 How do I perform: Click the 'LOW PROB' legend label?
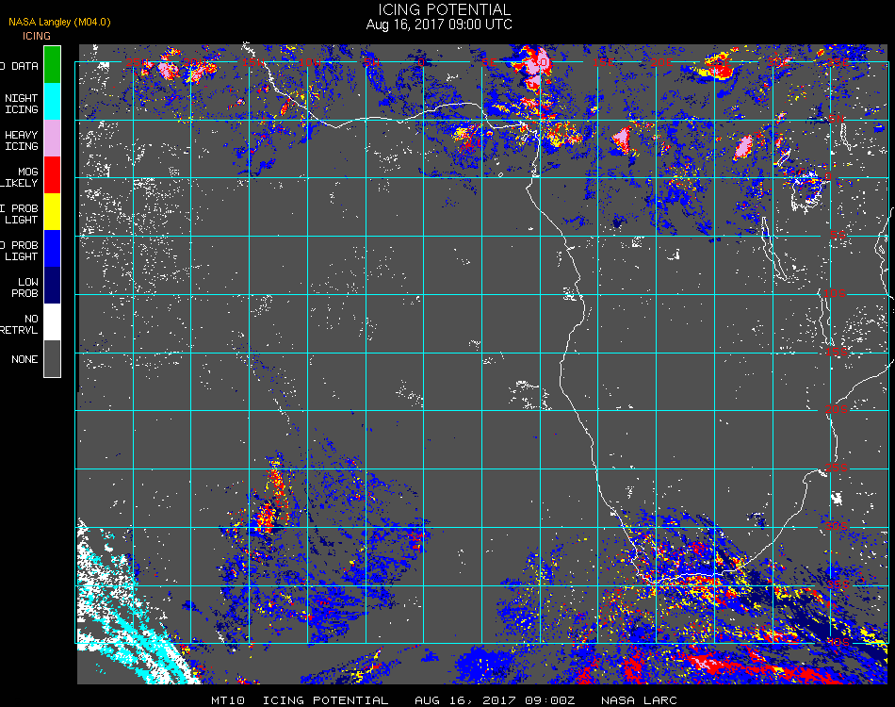coord(27,288)
